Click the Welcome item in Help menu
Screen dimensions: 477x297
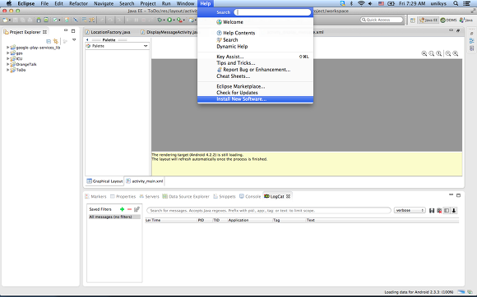click(x=255, y=22)
